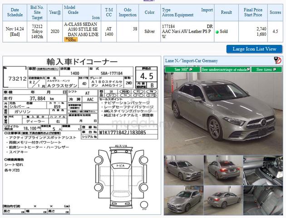Click the Scores column header
Viewport: 286px width, 218px height.
click(x=275, y=12)
